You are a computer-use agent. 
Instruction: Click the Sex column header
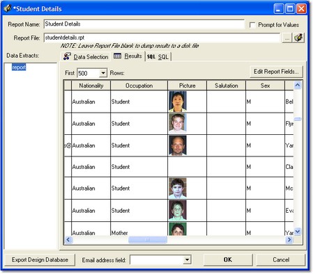coord(265,86)
